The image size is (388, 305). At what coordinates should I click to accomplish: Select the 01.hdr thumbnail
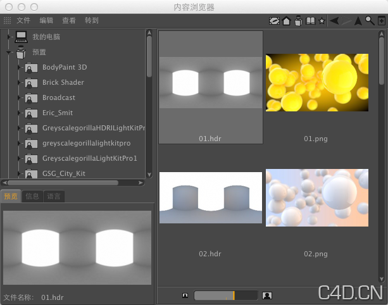click(211, 87)
